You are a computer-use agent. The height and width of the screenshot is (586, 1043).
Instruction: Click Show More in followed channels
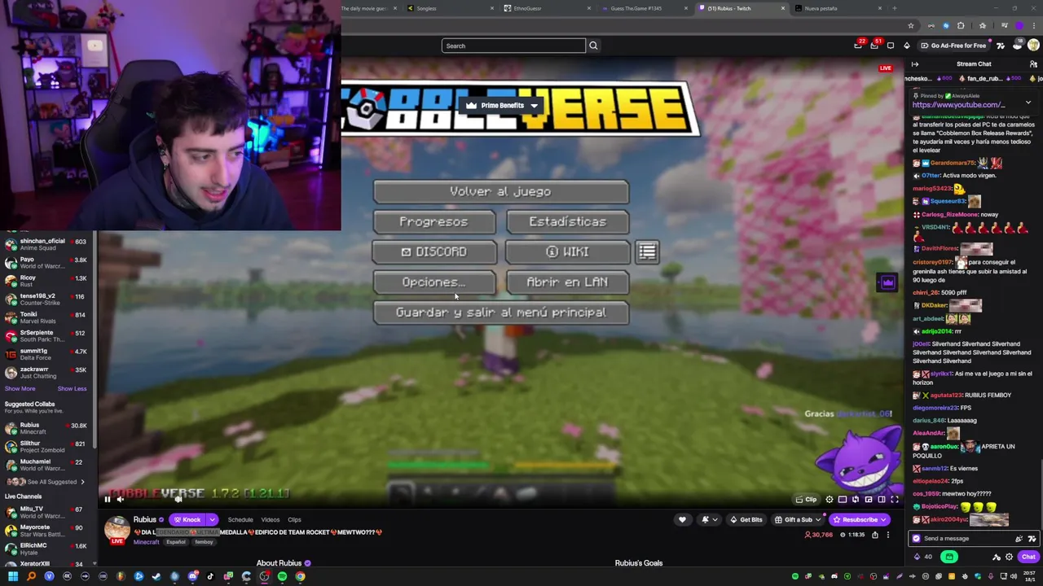(x=20, y=388)
